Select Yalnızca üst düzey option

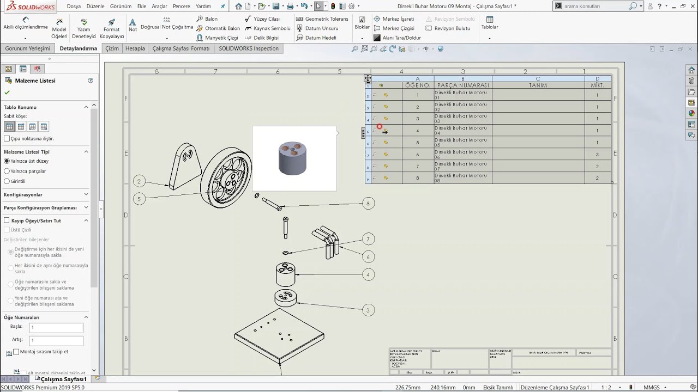(x=7, y=161)
